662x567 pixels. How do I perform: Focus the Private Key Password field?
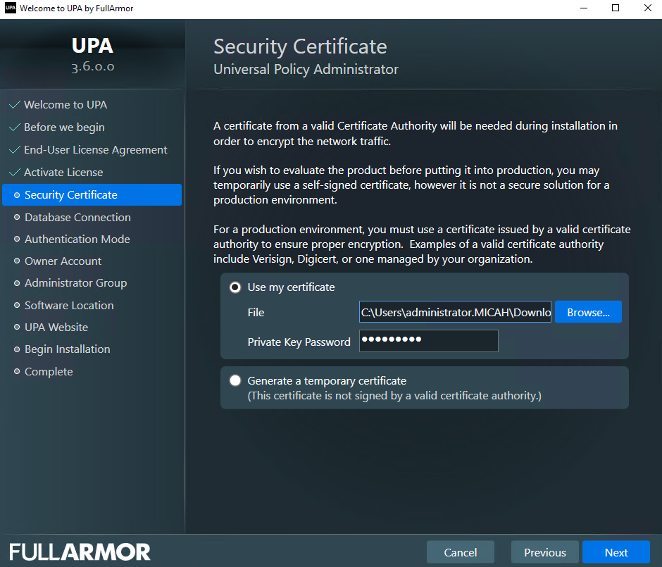[x=428, y=341]
